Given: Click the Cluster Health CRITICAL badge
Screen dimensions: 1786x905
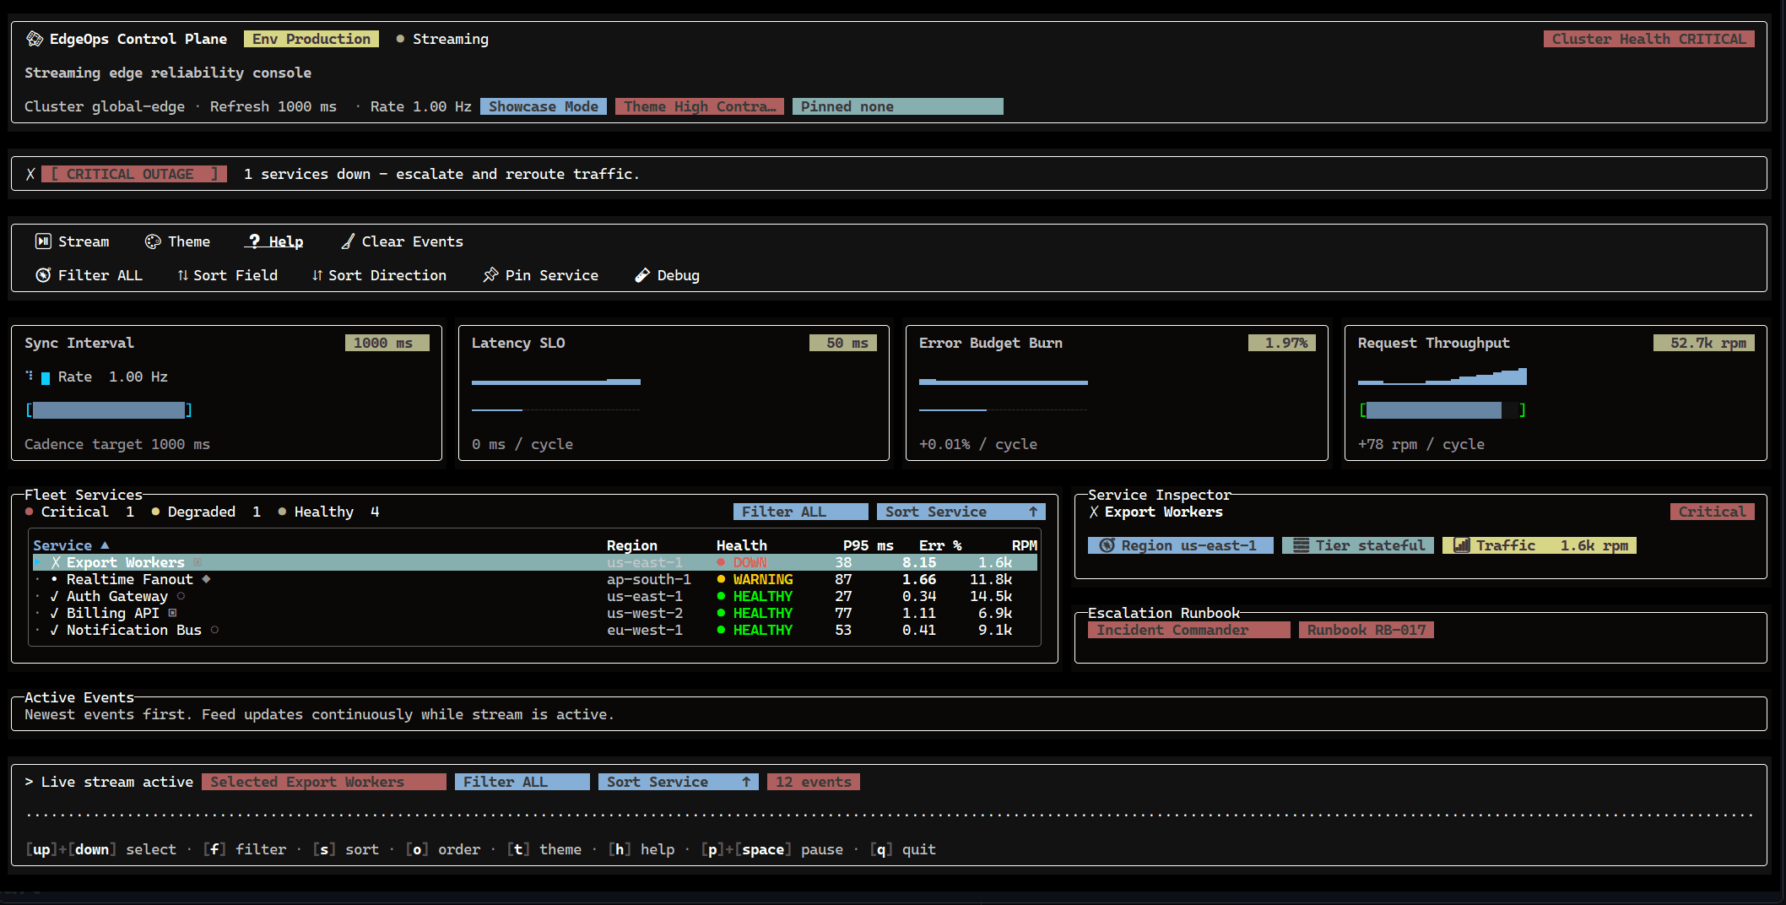Looking at the screenshot, I should [x=1649, y=39].
